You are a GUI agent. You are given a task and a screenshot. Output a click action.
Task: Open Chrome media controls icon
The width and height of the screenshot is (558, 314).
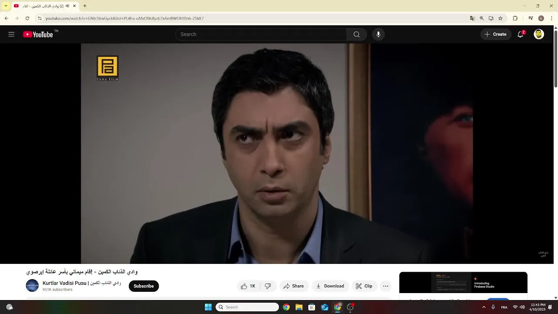(531, 18)
